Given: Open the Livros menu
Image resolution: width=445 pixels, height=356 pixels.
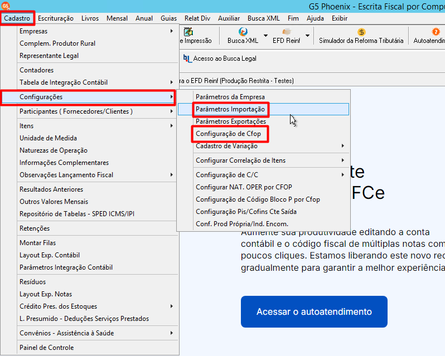Looking at the screenshot, I should coord(90,18).
